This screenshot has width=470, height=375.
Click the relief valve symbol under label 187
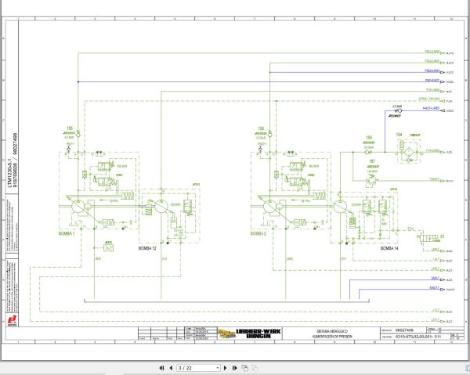click(372, 180)
